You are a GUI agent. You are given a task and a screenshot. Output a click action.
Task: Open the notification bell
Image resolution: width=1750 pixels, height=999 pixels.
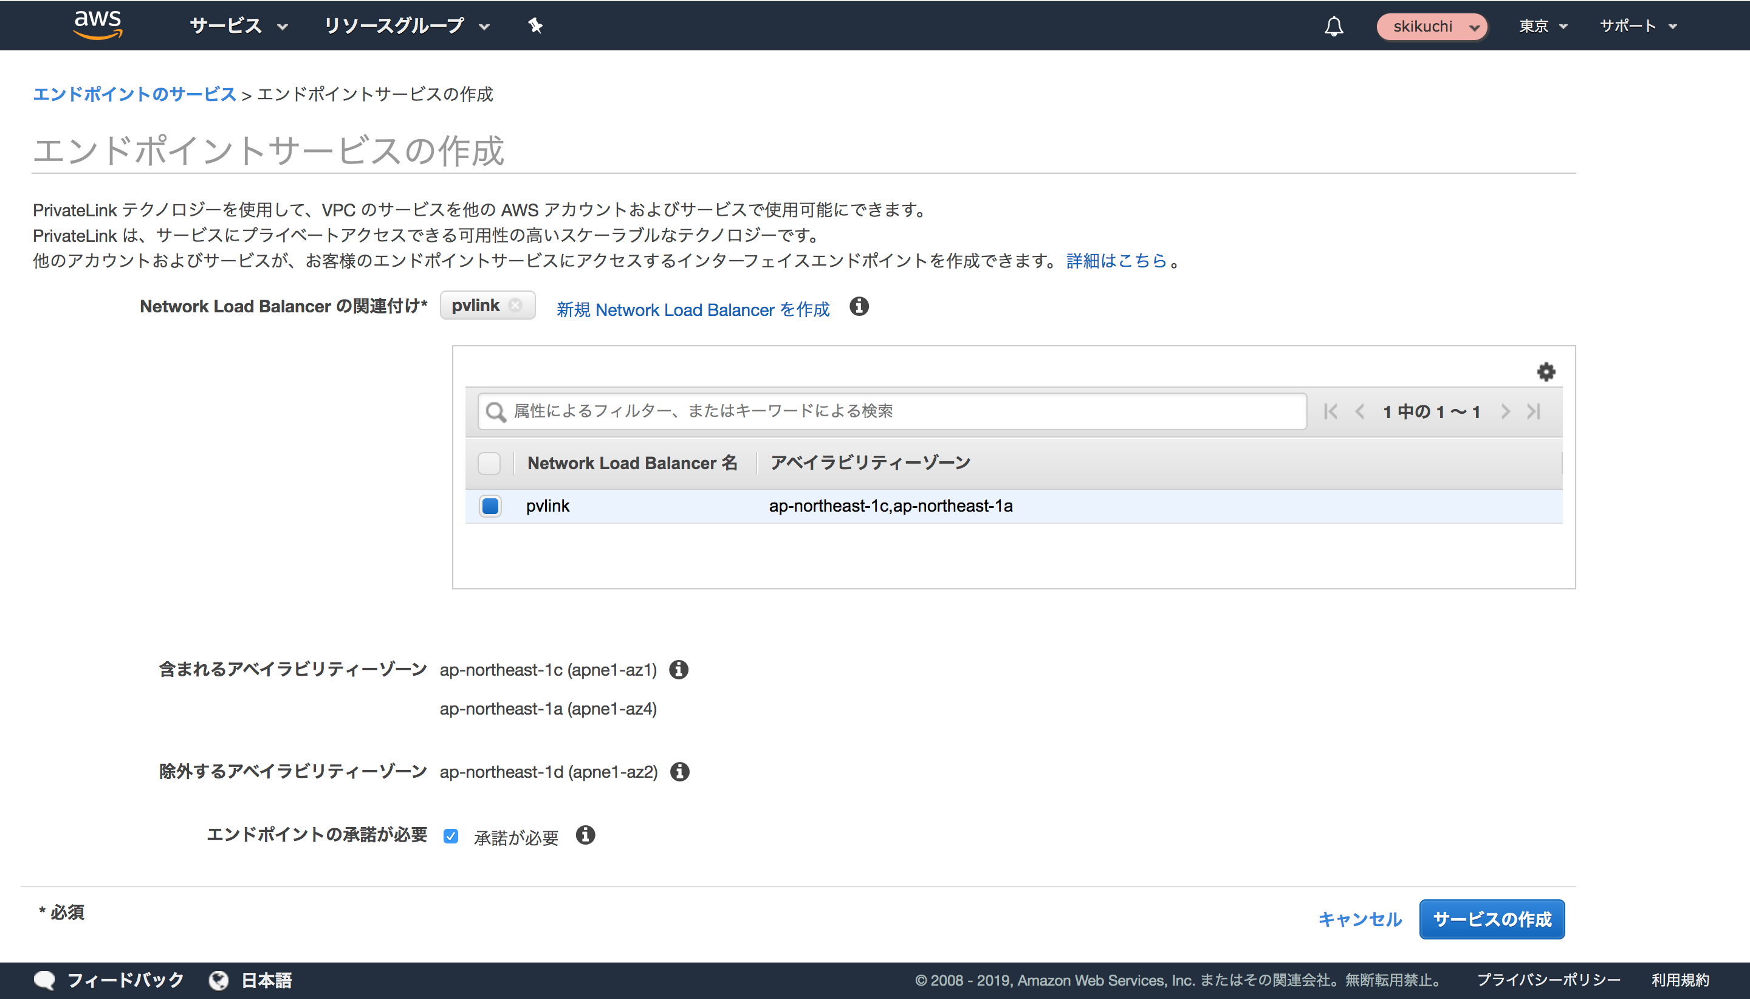coord(1334,26)
